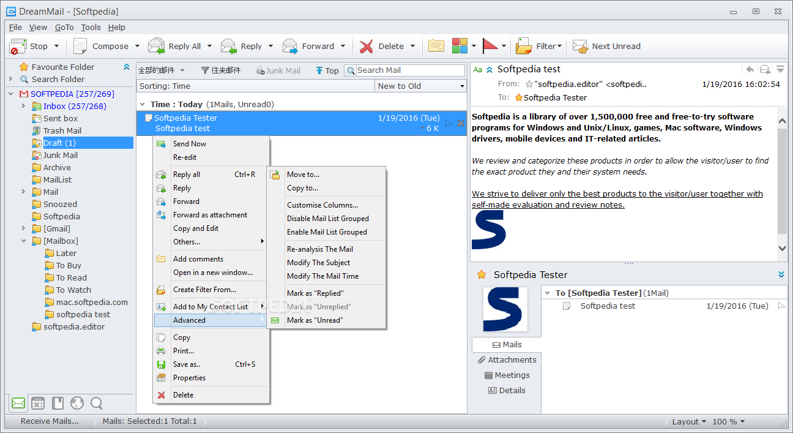Screen dimensions: 793x433
Task: Click the Stop toolbar icon
Action: (18, 47)
